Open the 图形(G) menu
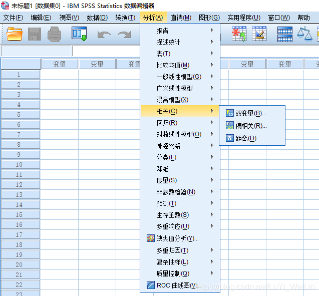319x296 pixels. pos(209,18)
